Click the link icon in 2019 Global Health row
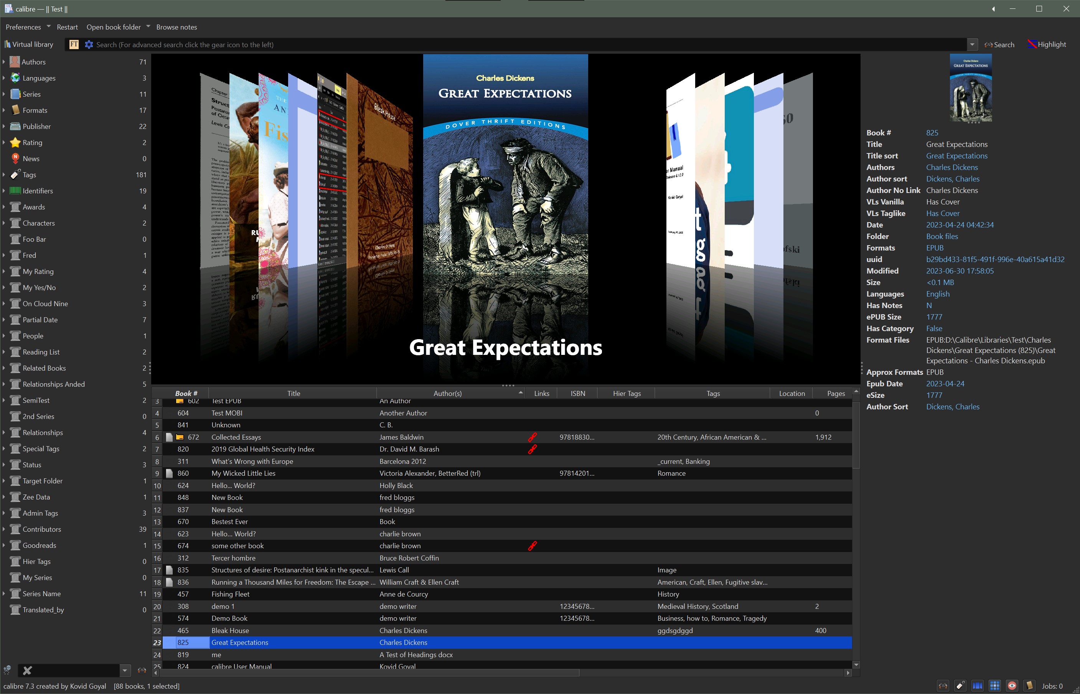This screenshot has height=694, width=1080. click(x=532, y=449)
